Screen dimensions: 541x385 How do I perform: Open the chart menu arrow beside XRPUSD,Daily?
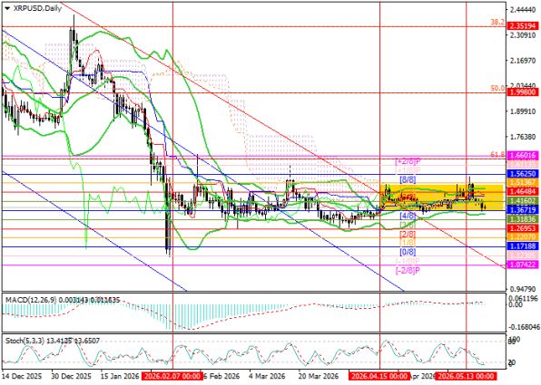[x=7, y=8]
